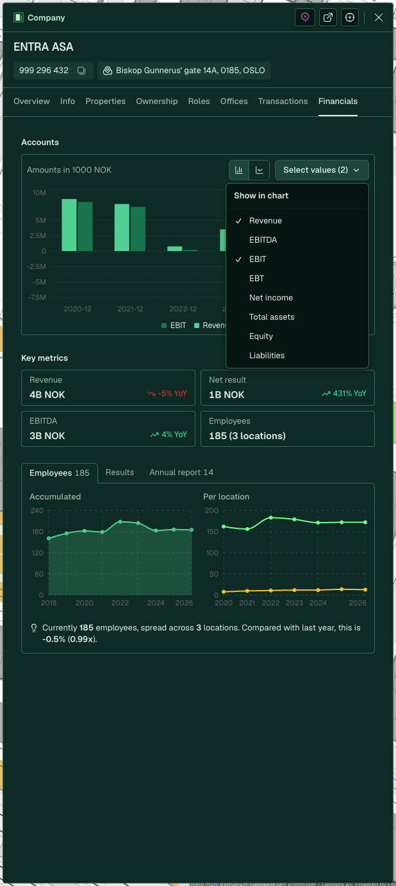Click the Employees 185 (3 locations) card

(288, 429)
